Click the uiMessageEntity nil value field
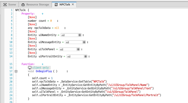 click(x=74, y=42)
